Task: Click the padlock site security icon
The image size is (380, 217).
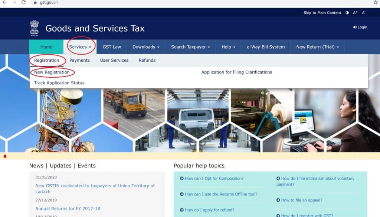Action: tap(35, 3)
